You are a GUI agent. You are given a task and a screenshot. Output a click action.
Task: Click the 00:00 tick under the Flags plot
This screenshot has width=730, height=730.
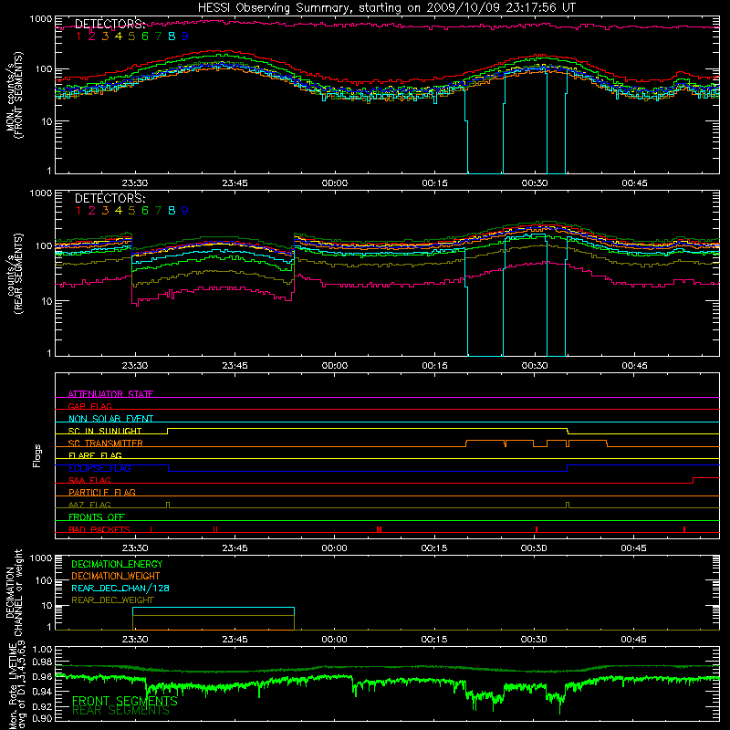(334, 548)
